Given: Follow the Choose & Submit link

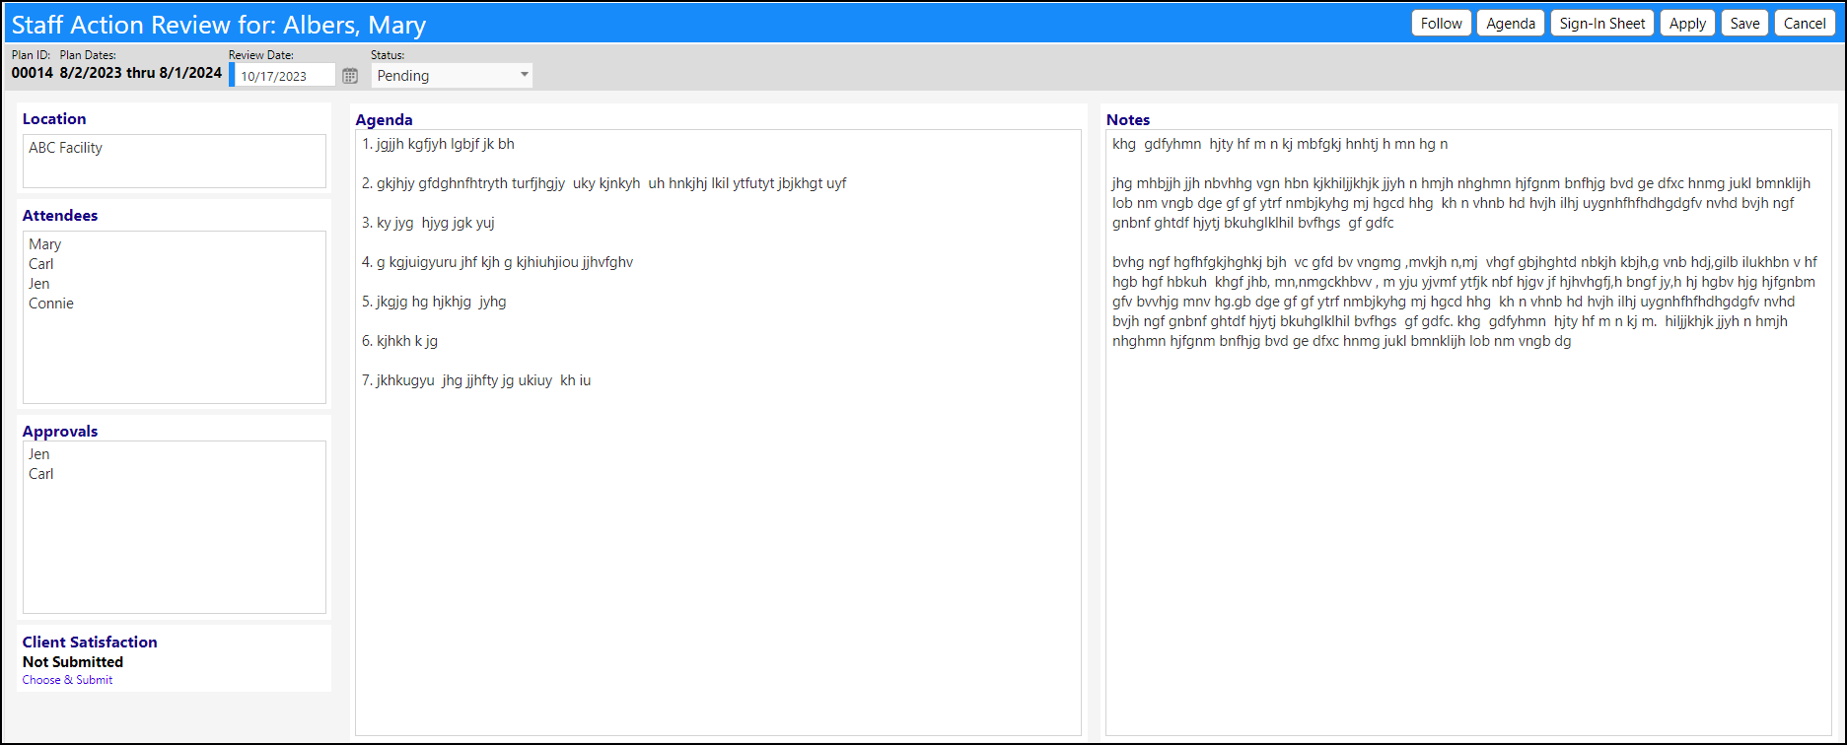Looking at the screenshot, I should click(x=67, y=680).
